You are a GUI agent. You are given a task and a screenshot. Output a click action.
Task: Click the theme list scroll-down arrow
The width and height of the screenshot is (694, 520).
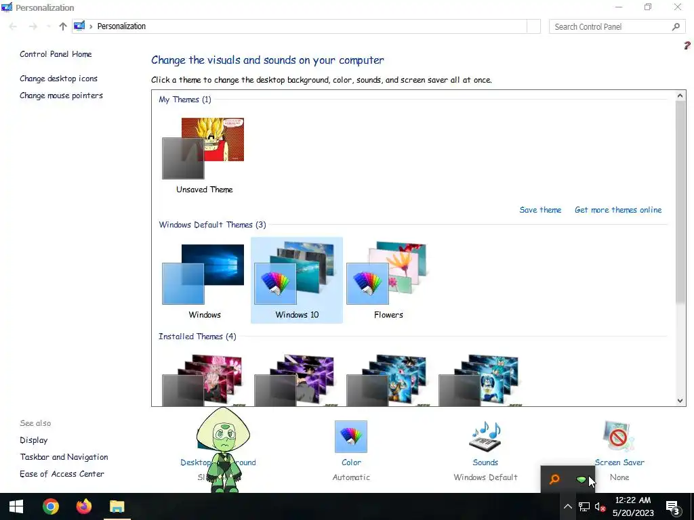click(680, 401)
